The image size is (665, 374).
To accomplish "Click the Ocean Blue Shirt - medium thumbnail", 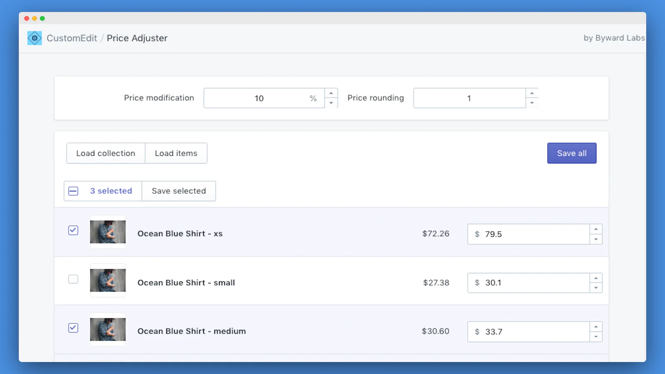I will [x=108, y=330].
